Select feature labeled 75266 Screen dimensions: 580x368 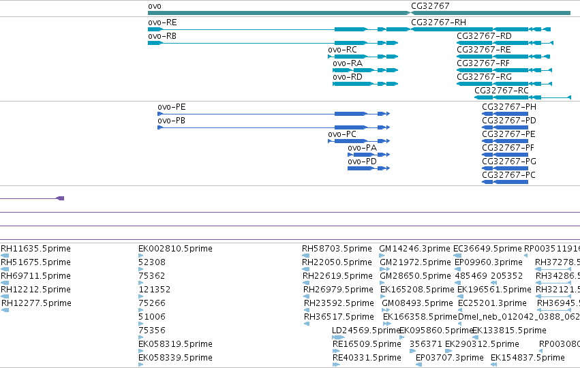click(152, 304)
